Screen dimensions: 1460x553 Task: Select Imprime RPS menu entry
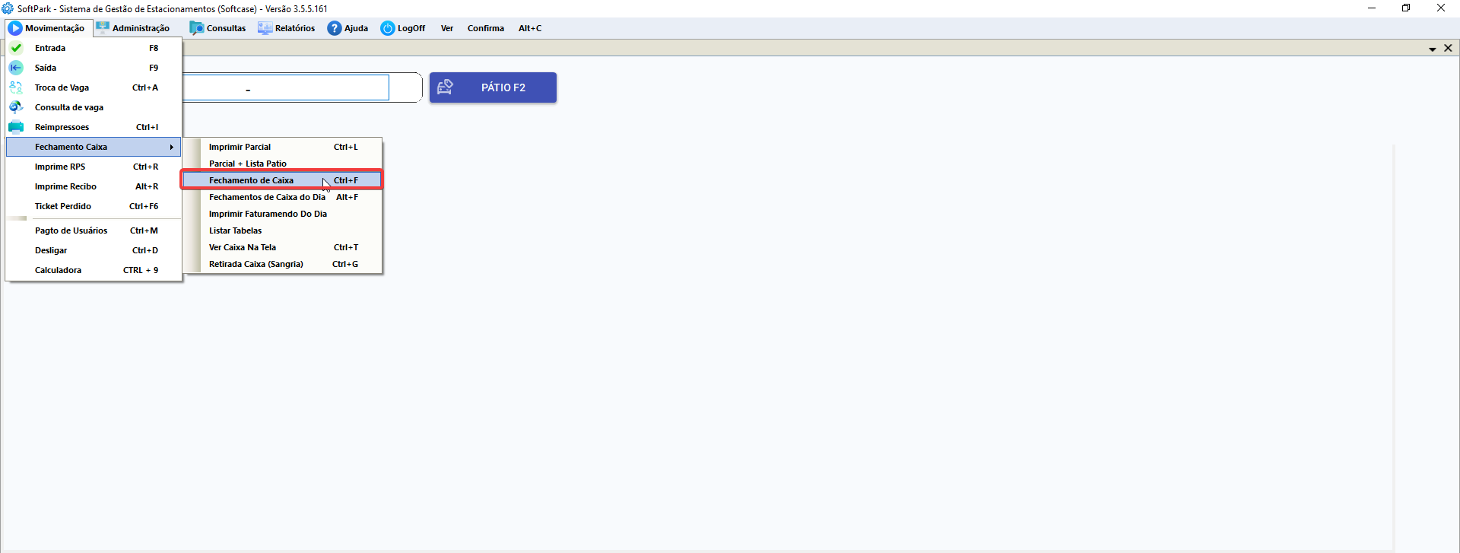pyautogui.click(x=94, y=167)
